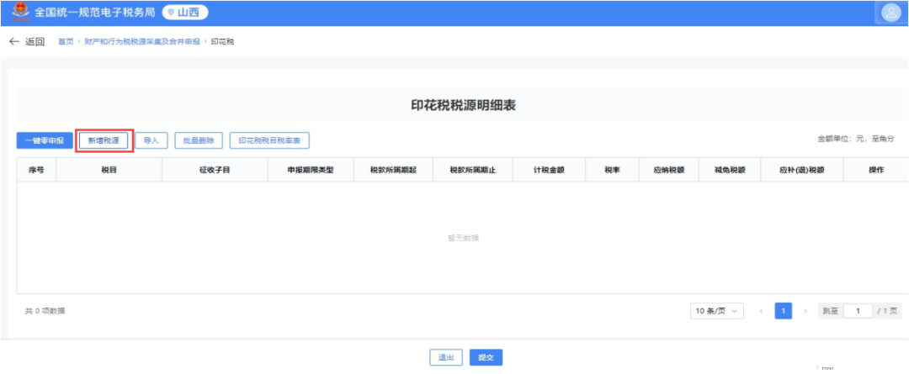Click the 印花税 breadcrumb text

point(222,42)
